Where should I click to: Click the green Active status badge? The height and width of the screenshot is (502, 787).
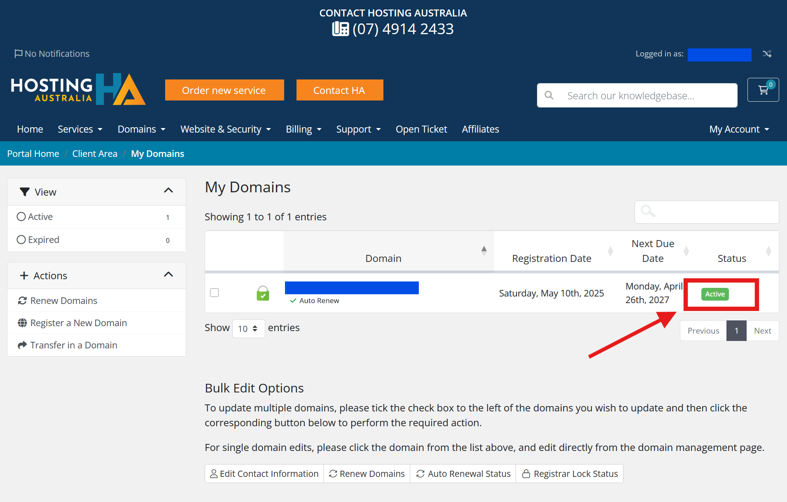coord(715,294)
